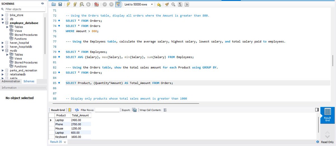Select Stored Procedures under employee_database
Screen dimensions: 336x146
(x=26, y=35)
